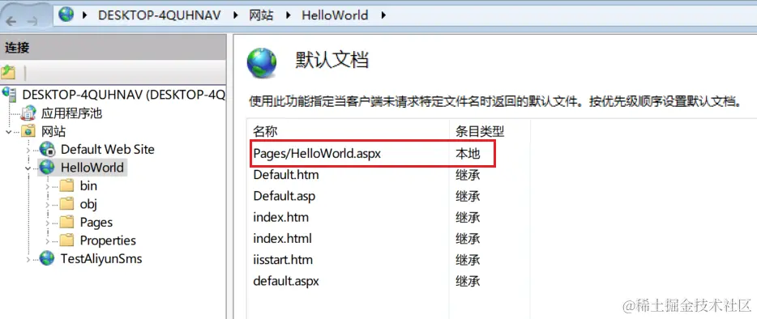Screen dimensions: 757x319
Task: Expand the bin folder node
Action: click(x=47, y=186)
